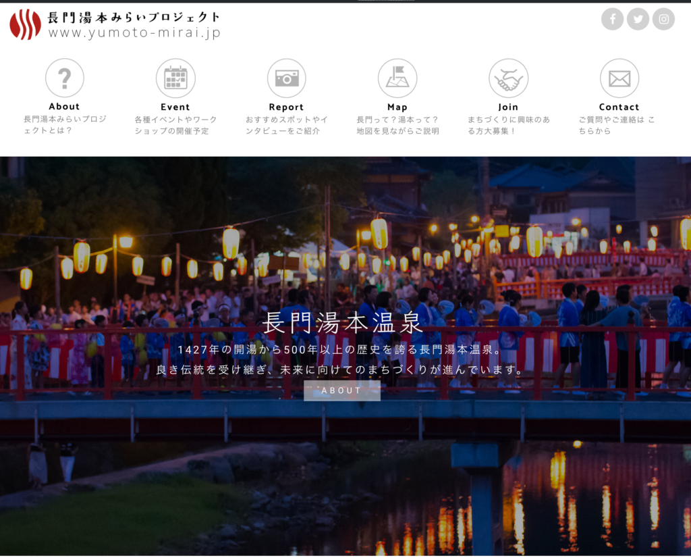Open the Twitter profile icon
The width and height of the screenshot is (691, 560).
coord(638,20)
